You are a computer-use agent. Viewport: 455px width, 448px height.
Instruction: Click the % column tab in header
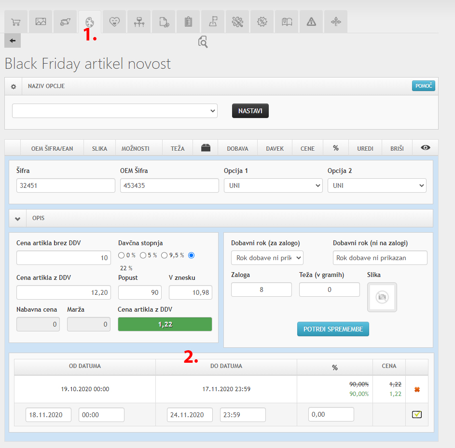pos(336,148)
